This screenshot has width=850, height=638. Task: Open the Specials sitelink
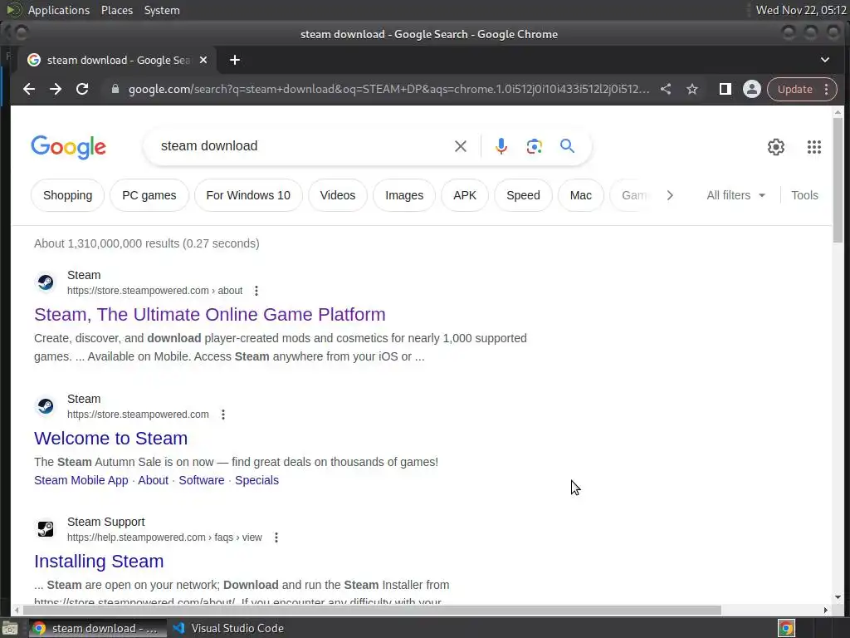tap(257, 481)
